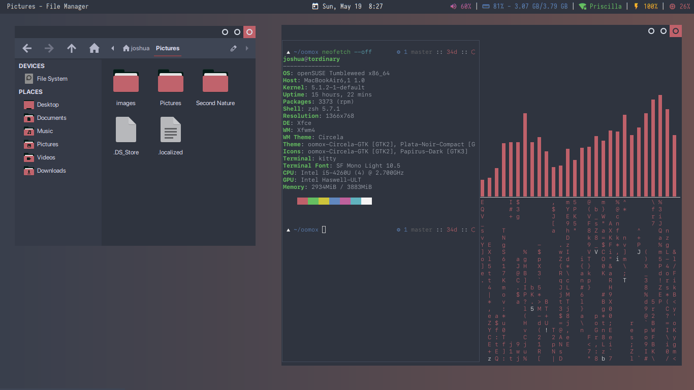Click the pencil edit path icon
The image size is (694, 390).
pyautogui.click(x=233, y=48)
